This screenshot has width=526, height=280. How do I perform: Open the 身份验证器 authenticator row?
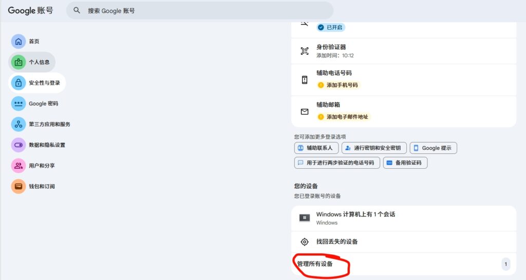[x=403, y=51]
